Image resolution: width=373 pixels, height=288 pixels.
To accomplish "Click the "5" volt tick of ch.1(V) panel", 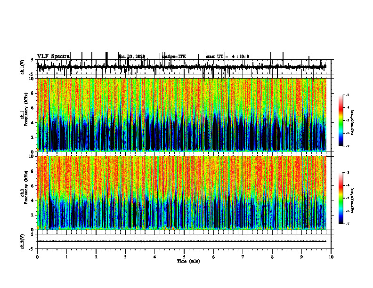I will click(32, 60).
